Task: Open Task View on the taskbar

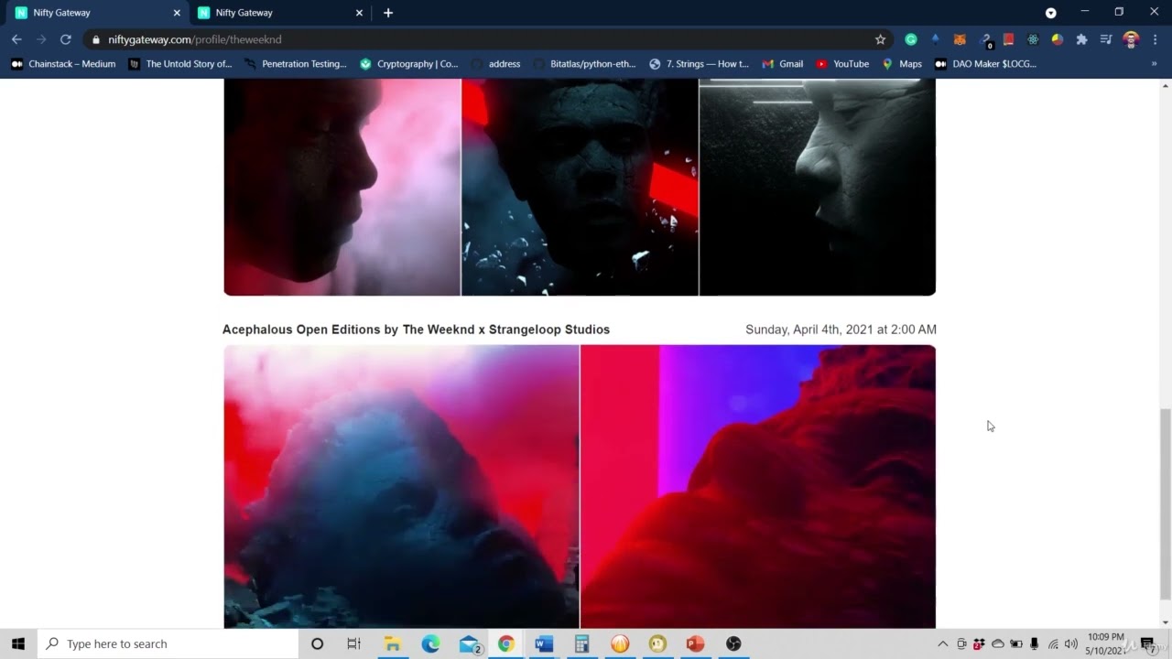Action: pyautogui.click(x=353, y=643)
